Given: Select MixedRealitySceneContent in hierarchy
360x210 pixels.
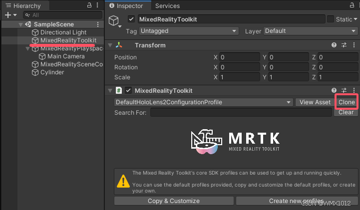Looking at the screenshot, I should [71, 64].
